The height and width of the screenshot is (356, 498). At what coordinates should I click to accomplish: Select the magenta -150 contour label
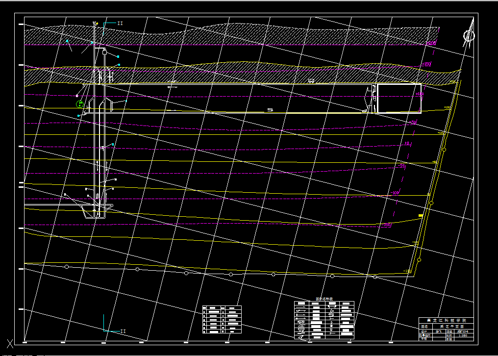pyautogui.click(x=386, y=225)
